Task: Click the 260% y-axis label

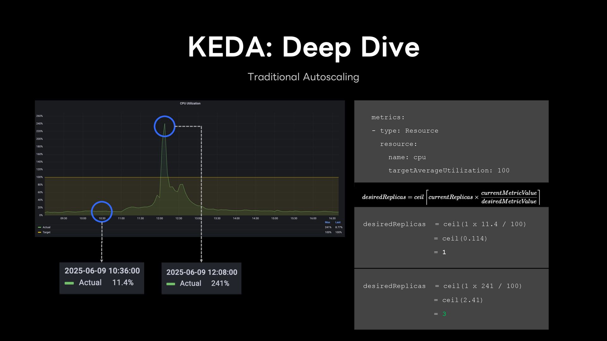Action: click(x=40, y=116)
